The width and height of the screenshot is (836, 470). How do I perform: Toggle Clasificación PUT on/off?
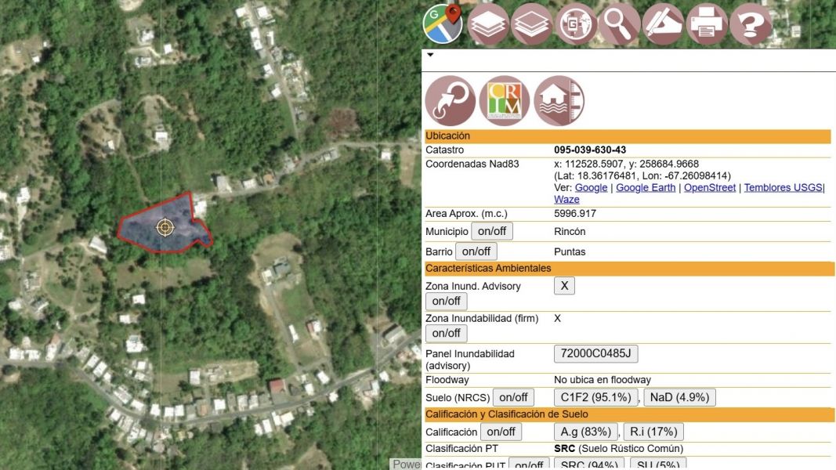(x=529, y=465)
